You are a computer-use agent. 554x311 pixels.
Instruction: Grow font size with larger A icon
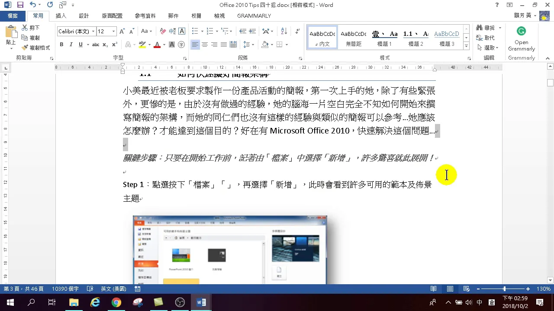tap(122, 31)
